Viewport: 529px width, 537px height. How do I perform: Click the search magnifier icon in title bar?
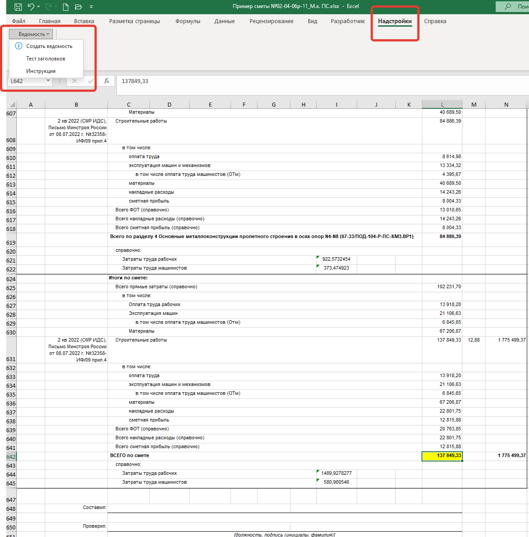coord(508,7)
